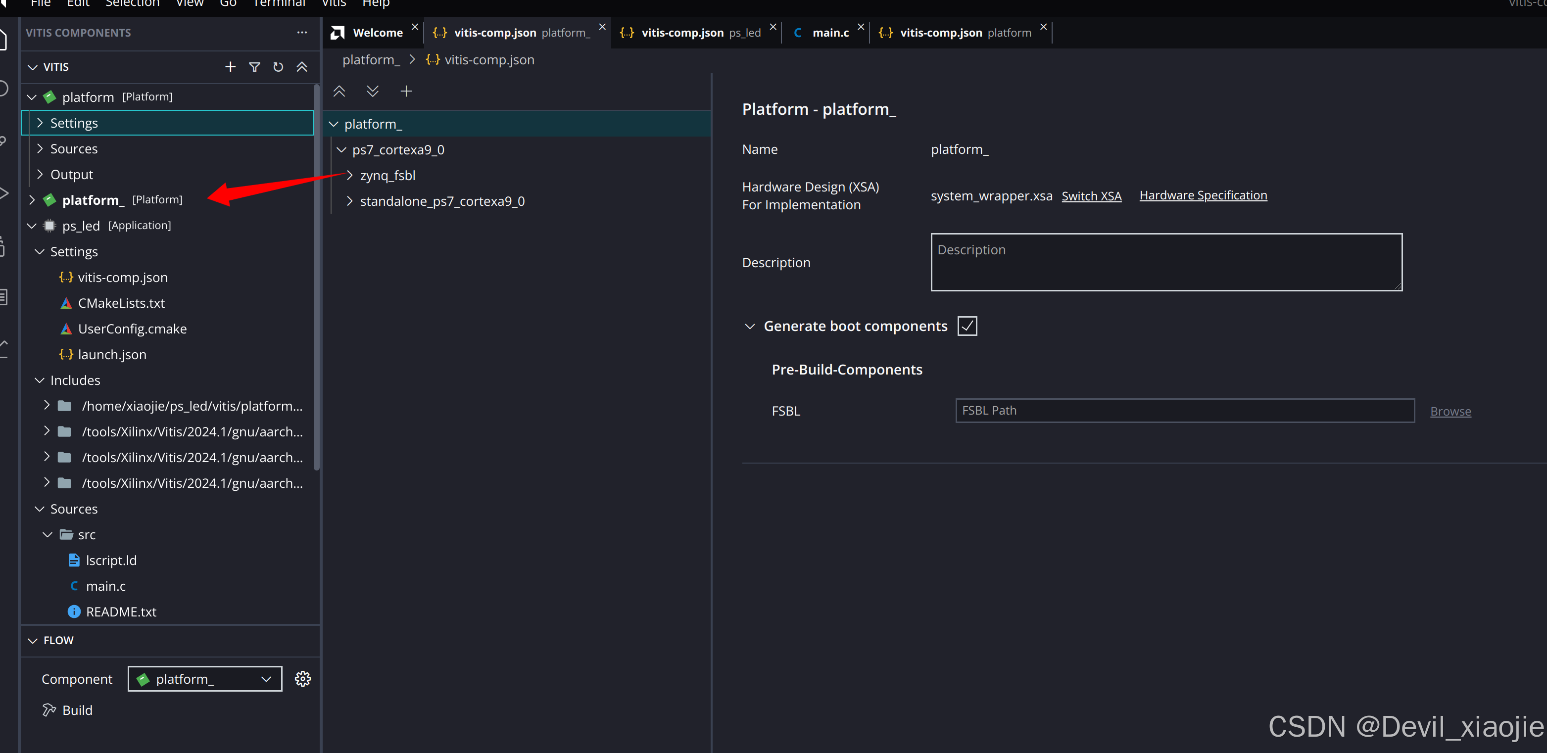The width and height of the screenshot is (1547, 753).
Task: Toggle Generate boot components checkbox
Action: (x=967, y=326)
